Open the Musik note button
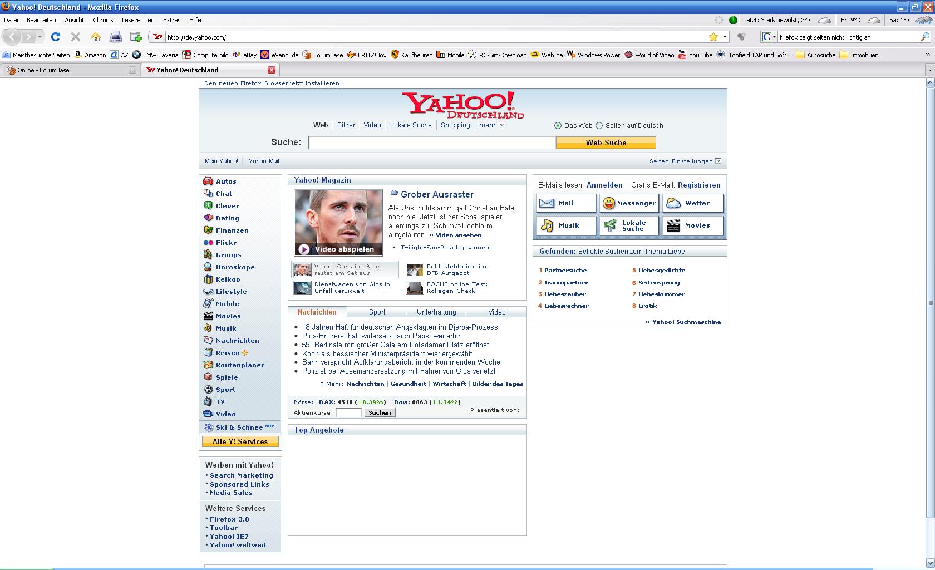The width and height of the screenshot is (935, 570). point(566,225)
